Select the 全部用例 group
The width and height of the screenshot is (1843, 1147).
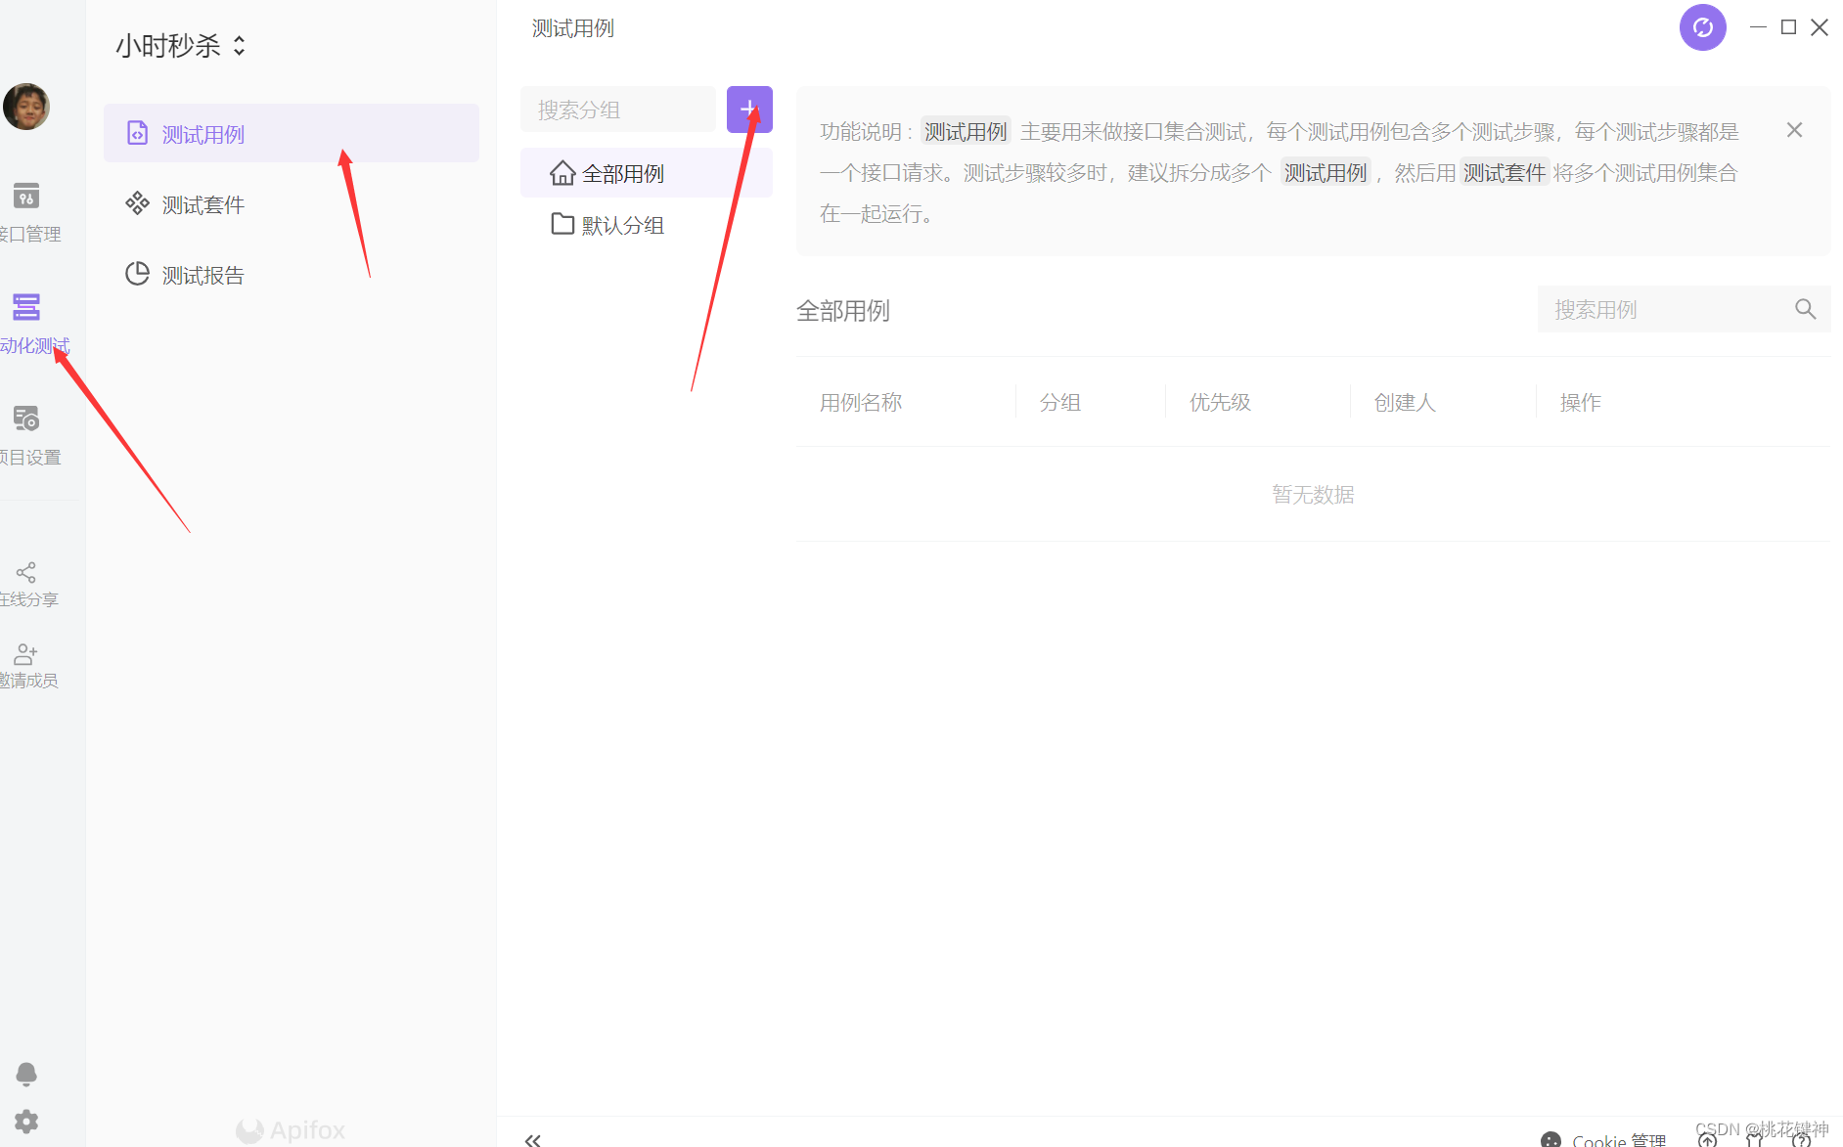click(623, 174)
